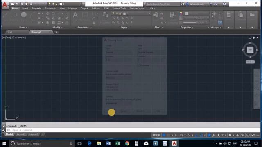Viewport: 262px width, 147px height.
Task: Open status bar Customization menu button
Action: coord(258,135)
